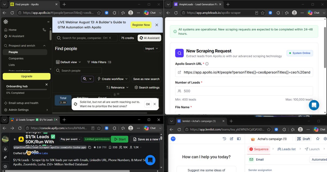Open the AmpleLeads chat bubble
This screenshot has width=327, height=172.
pos(314,105)
